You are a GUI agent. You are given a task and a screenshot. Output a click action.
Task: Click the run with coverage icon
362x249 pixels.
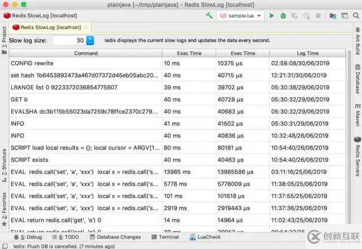[295, 16]
